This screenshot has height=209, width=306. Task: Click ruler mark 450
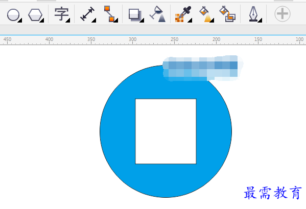pos(8,39)
